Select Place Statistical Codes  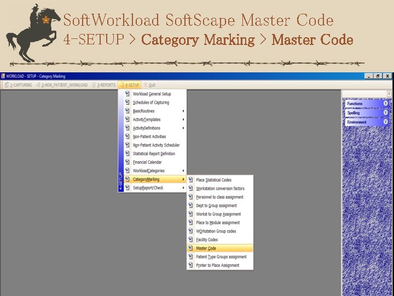click(220, 180)
